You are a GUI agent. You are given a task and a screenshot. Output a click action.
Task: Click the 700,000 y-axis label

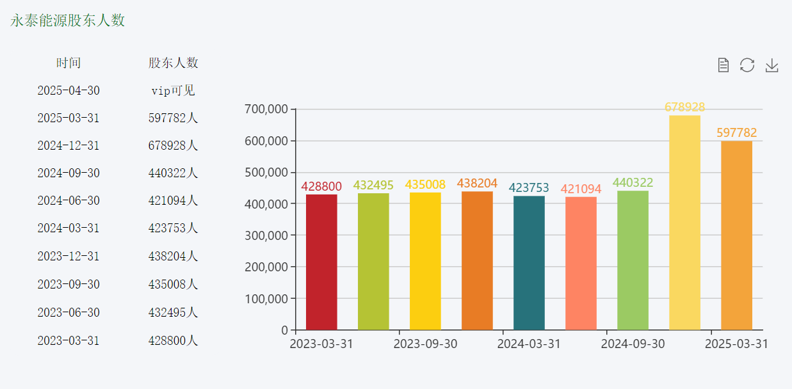tap(266, 109)
